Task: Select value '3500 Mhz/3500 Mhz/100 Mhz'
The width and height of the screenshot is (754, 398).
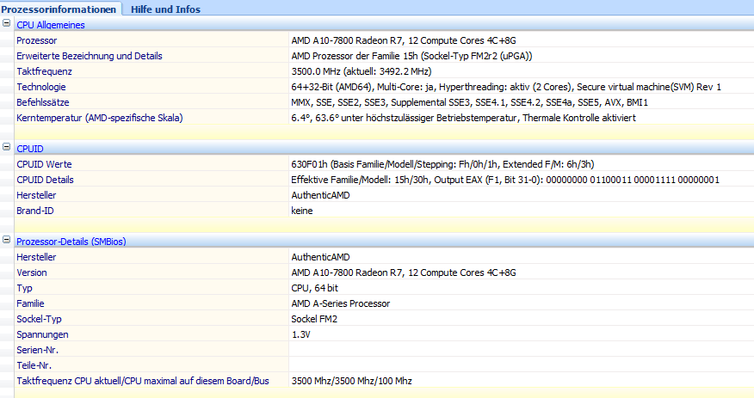Action: point(351,381)
